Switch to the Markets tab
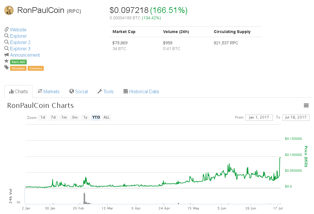Image resolution: width=314 pixels, height=214 pixels. pos(48,91)
